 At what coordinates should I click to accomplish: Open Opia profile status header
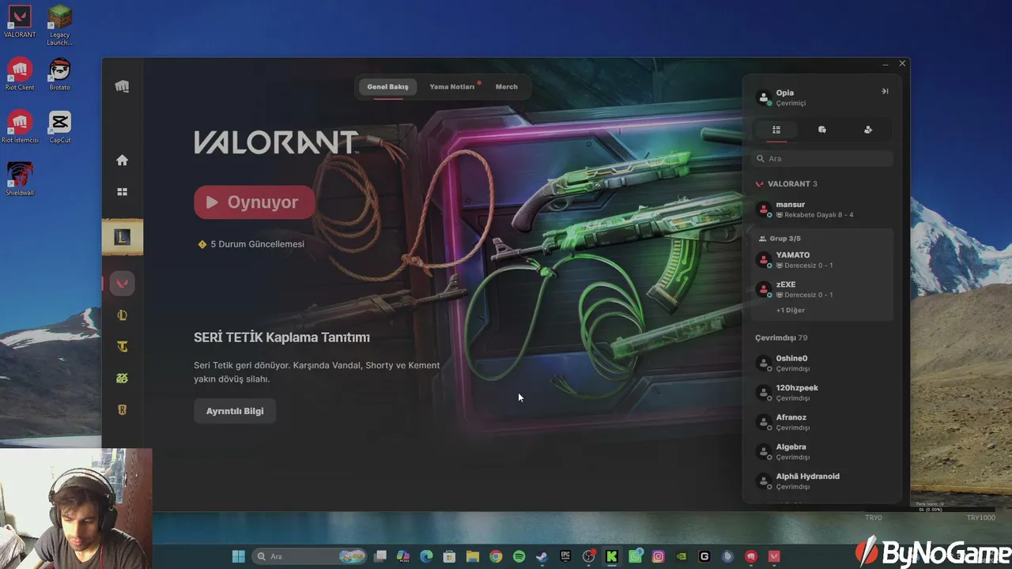(x=791, y=97)
